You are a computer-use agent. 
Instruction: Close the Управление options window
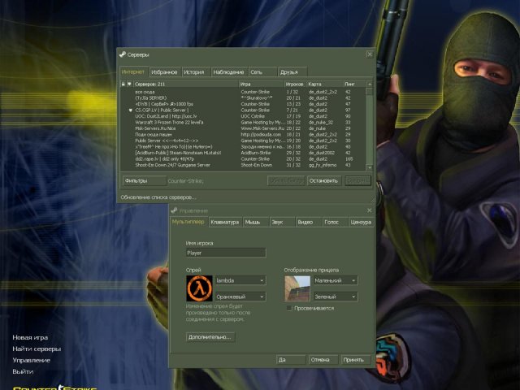(x=370, y=210)
